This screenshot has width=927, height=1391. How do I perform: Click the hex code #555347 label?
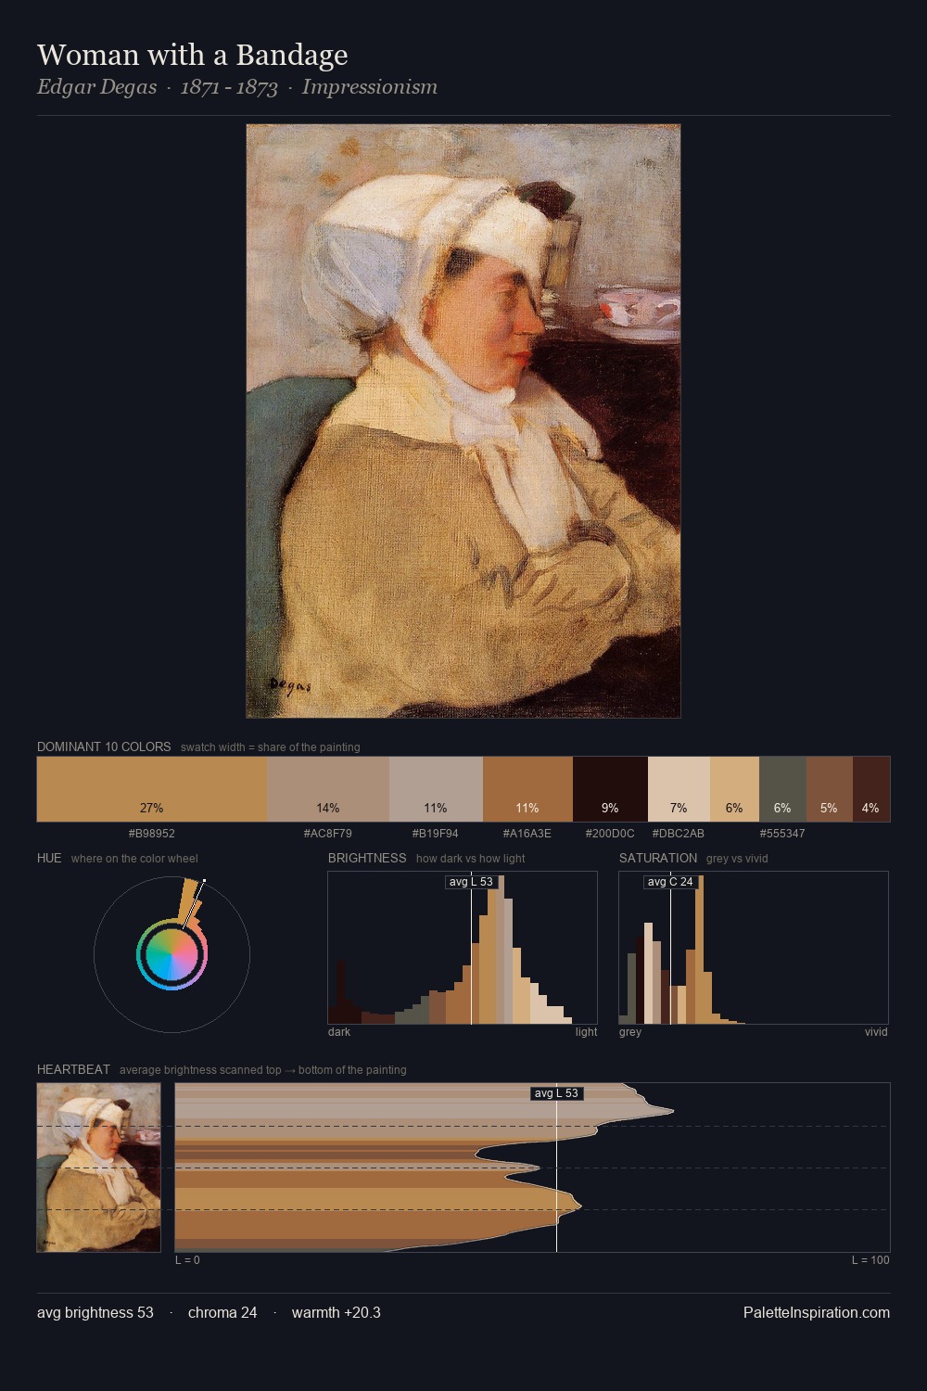(782, 834)
